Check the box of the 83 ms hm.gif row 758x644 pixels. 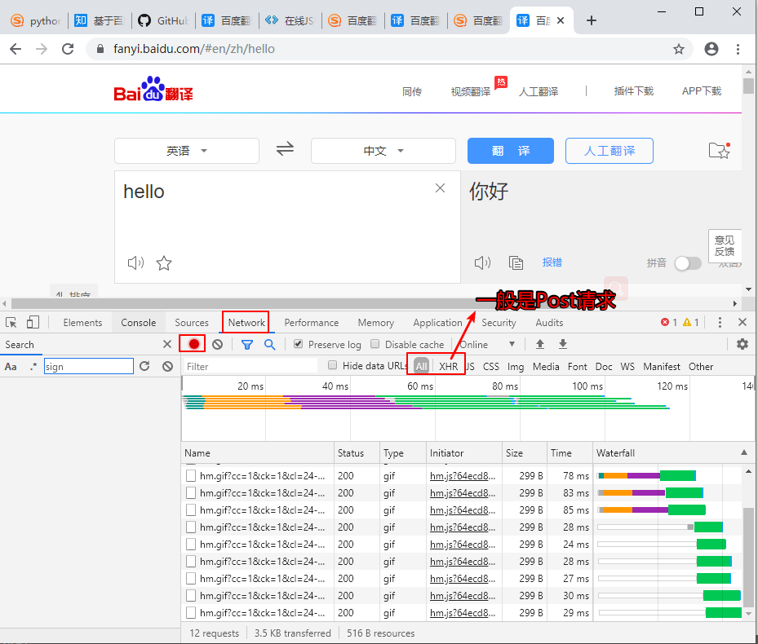click(x=191, y=493)
